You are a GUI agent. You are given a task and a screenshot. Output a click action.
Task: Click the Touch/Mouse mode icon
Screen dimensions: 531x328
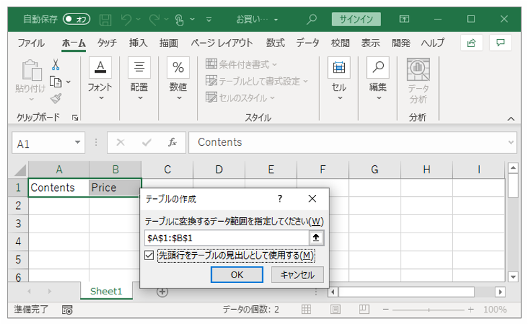(179, 19)
